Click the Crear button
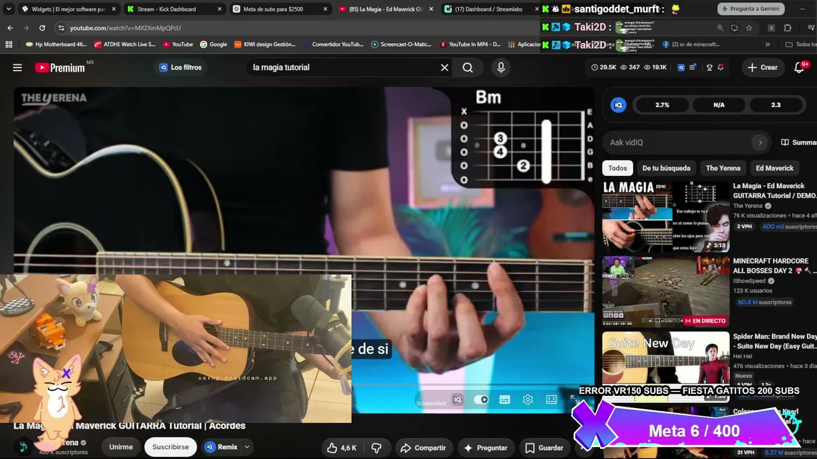 click(x=763, y=68)
